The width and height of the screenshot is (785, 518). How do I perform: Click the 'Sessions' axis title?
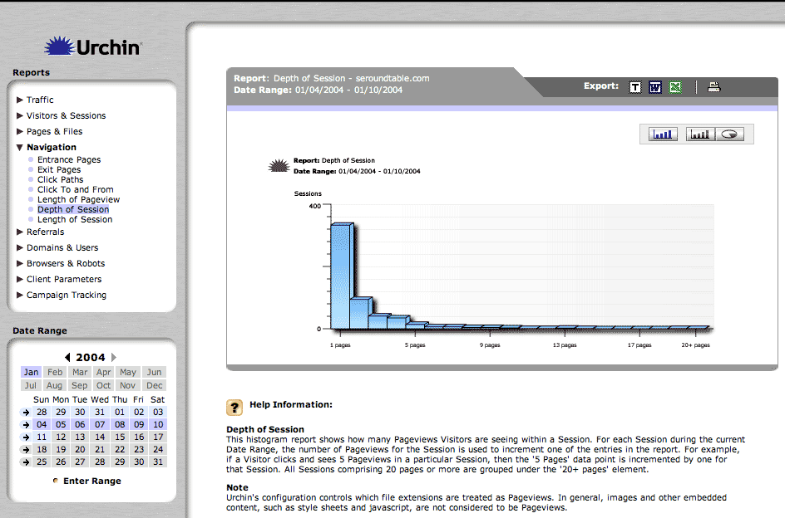(x=308, y=193)
